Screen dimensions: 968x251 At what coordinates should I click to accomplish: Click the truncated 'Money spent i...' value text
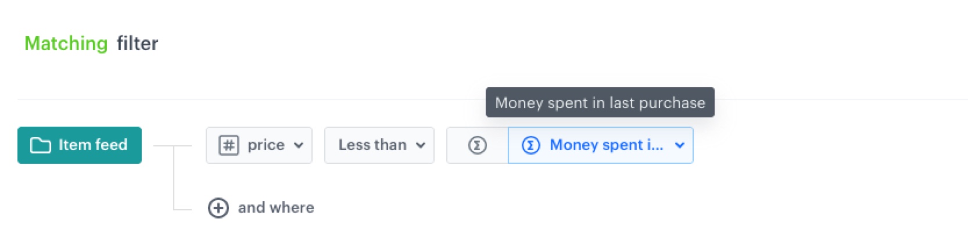pyautogui.click(x=606, y=145)
